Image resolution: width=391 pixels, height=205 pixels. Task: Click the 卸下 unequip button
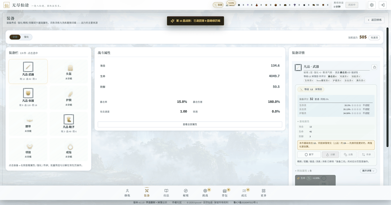point(309,155)
